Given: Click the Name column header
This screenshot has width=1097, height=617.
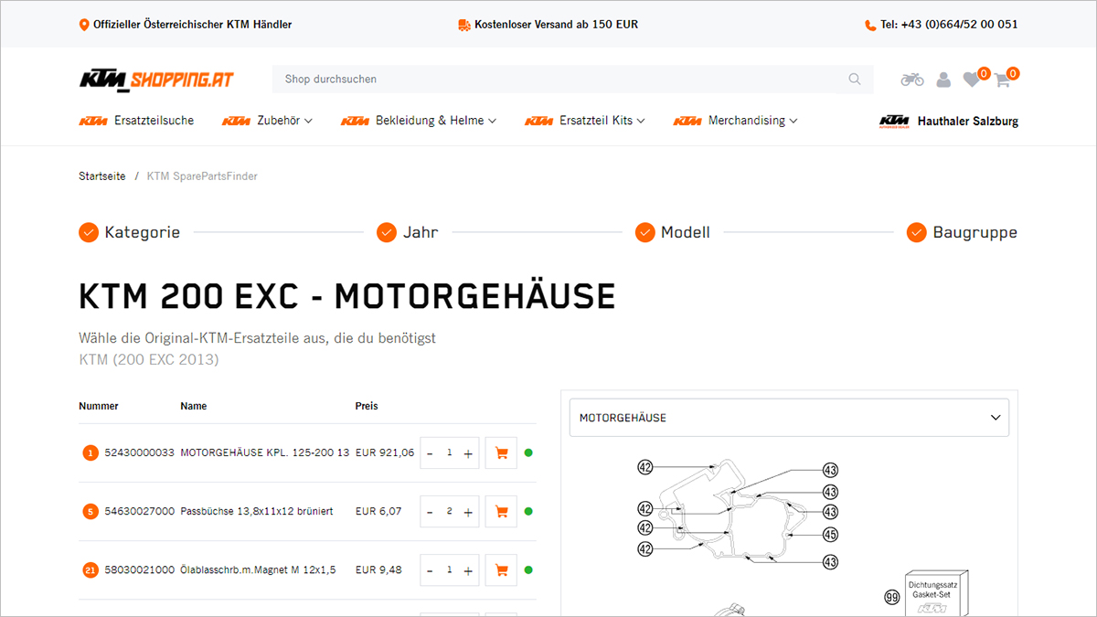Looking at the screenshot, I should coord(194,406).
